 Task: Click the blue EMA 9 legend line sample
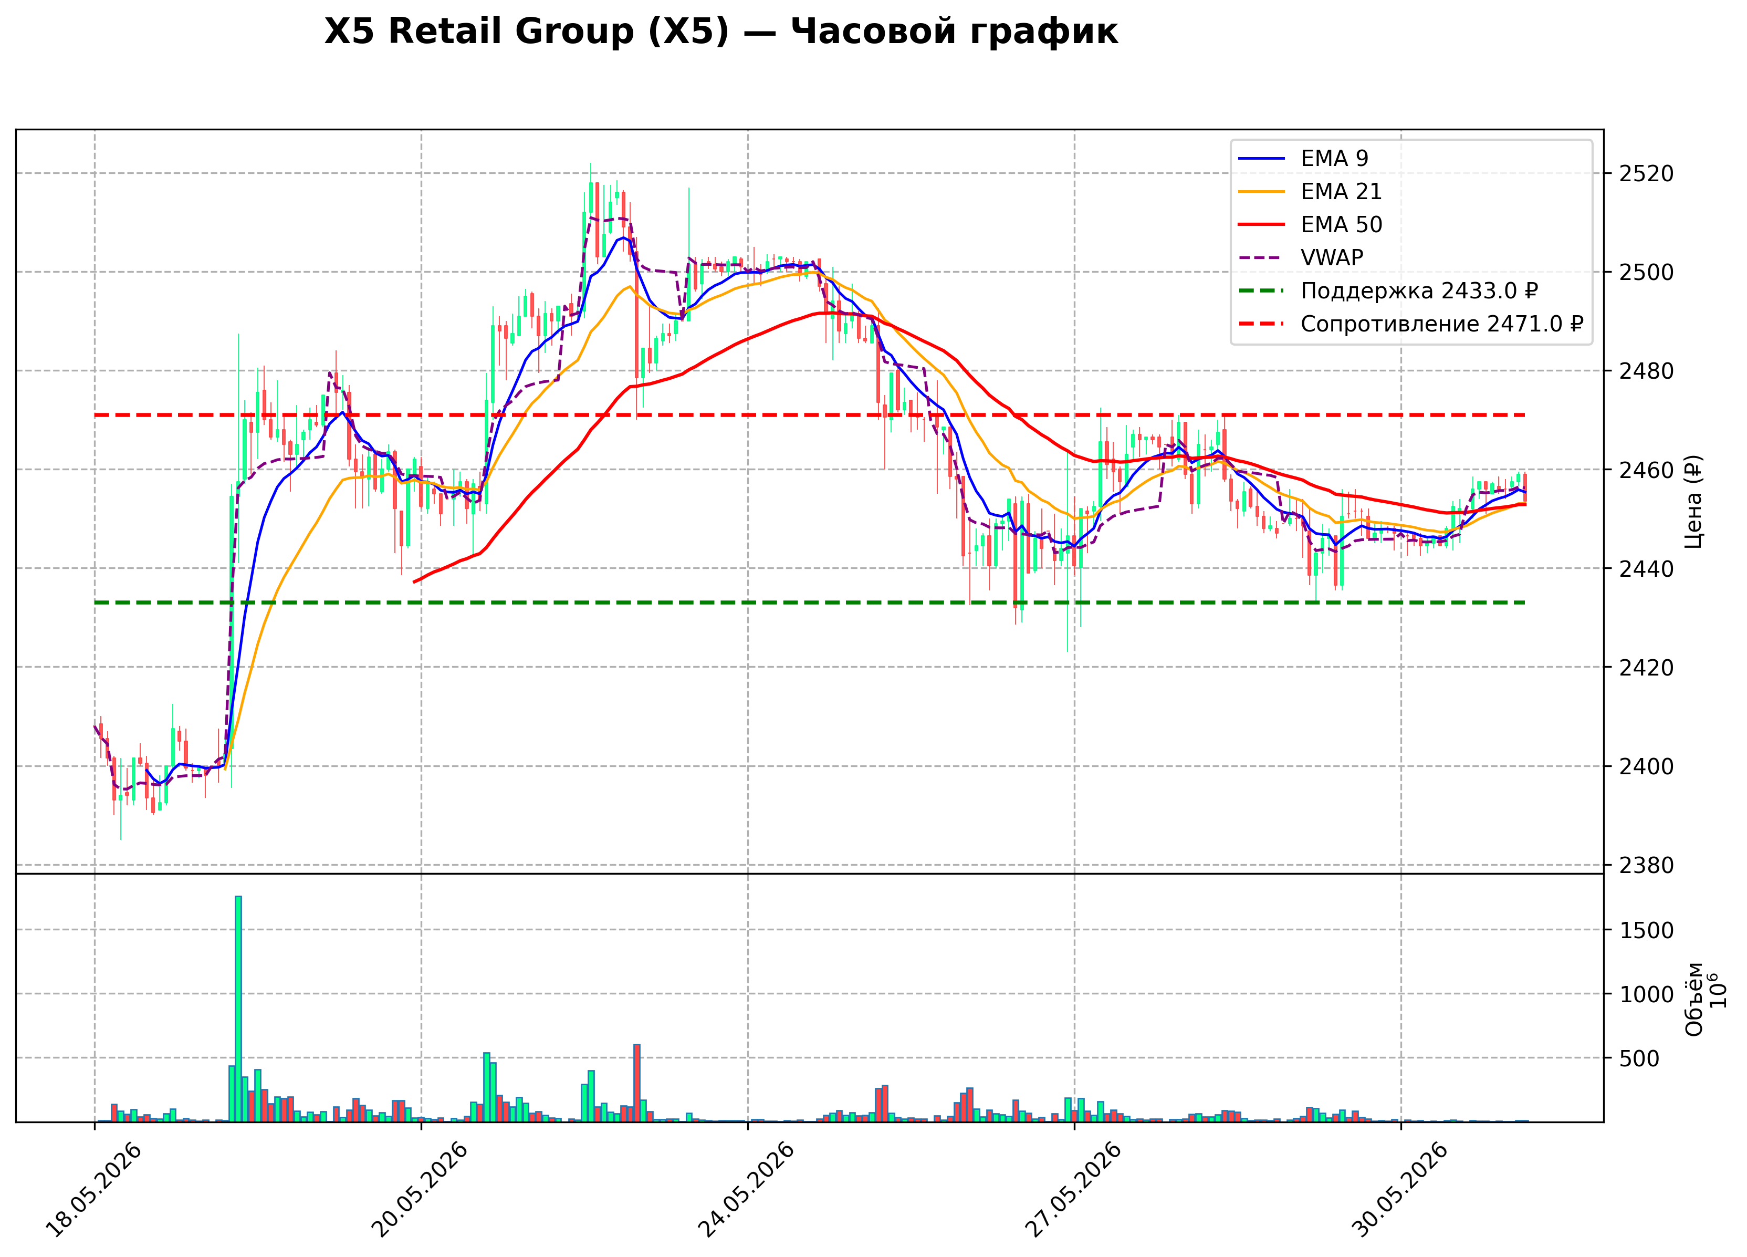[1262, 159]
